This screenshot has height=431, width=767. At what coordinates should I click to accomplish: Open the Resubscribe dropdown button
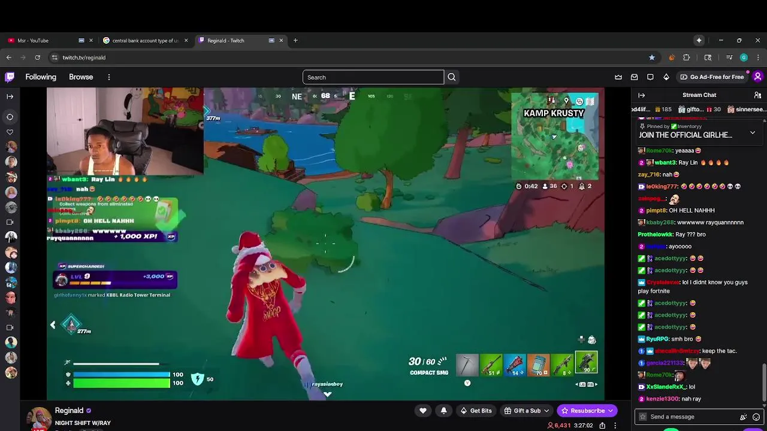[587, 411]
